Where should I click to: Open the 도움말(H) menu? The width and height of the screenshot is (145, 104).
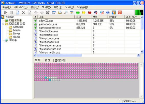82,7
